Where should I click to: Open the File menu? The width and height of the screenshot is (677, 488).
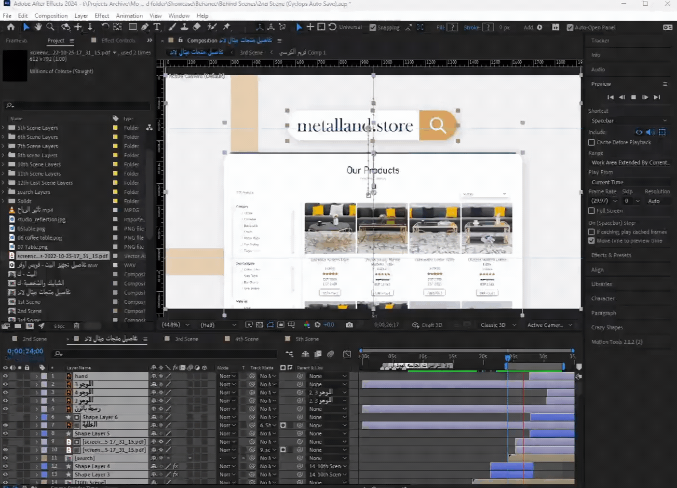7,15
